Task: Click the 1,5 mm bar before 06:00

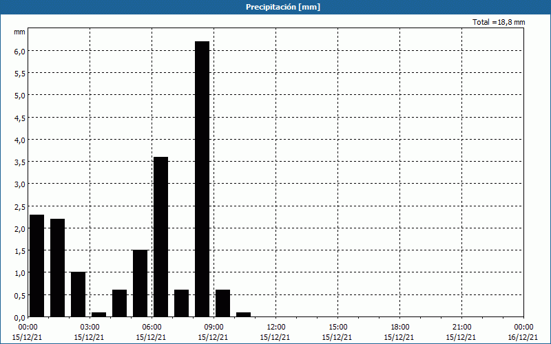Action: point(141,283)
